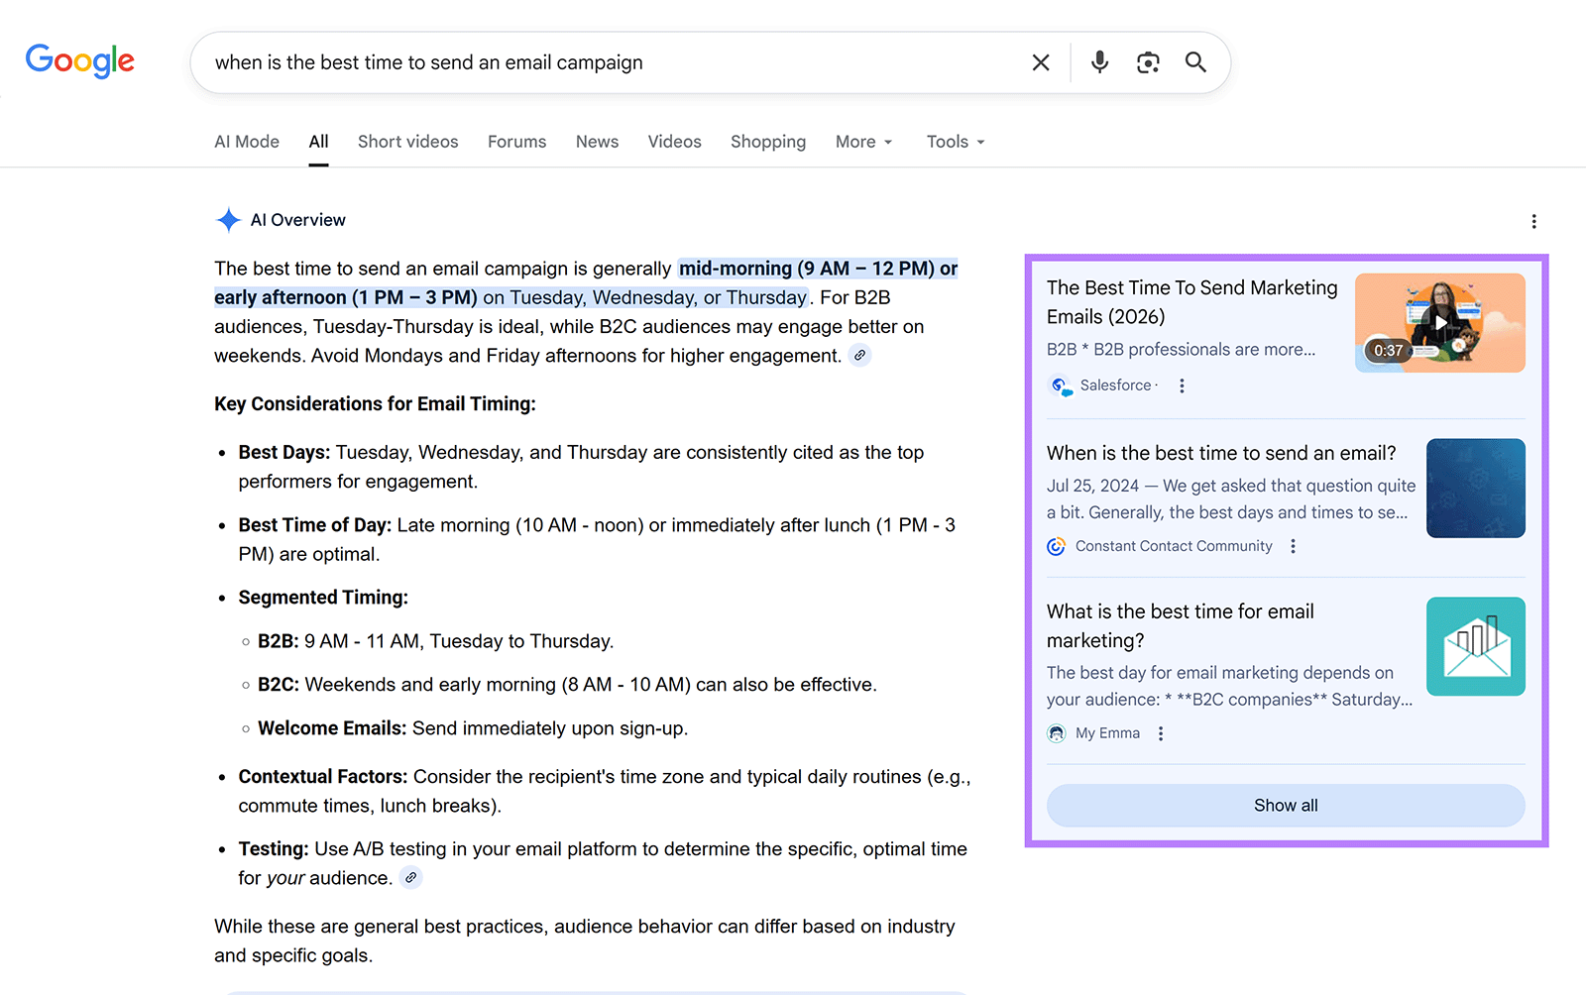Open options for the Salesforce result

[1182, 386]
